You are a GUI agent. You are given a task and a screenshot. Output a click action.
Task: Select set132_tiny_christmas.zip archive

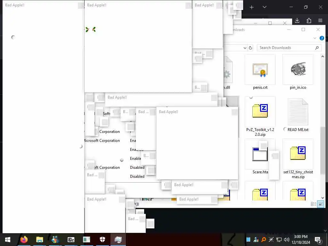(x=298, y=159)
